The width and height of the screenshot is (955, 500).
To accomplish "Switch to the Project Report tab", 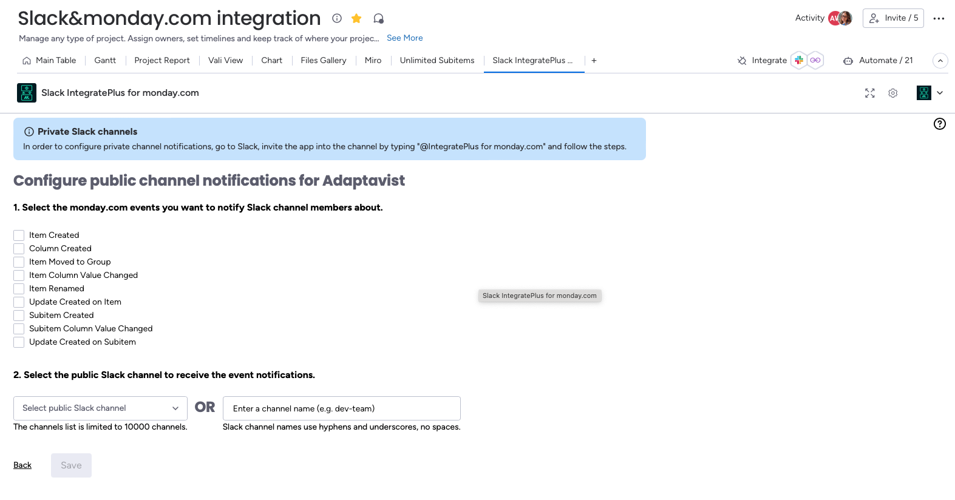I will point(162,61).
